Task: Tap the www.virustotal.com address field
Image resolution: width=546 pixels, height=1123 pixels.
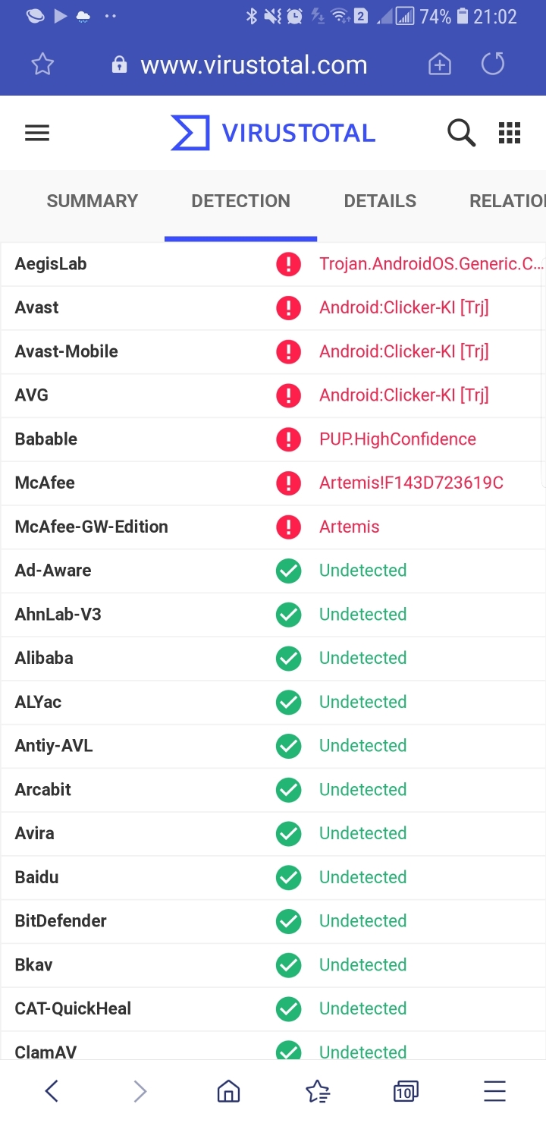Action: click(x=254, y=64)
